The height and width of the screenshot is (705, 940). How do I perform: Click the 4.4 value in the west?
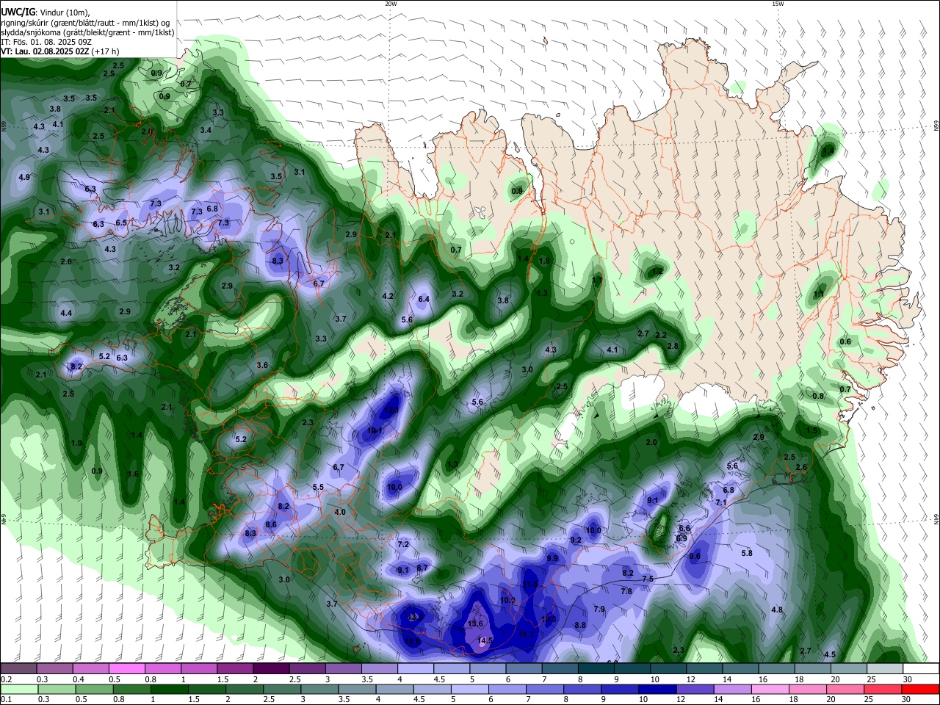[x=66, y=313]
